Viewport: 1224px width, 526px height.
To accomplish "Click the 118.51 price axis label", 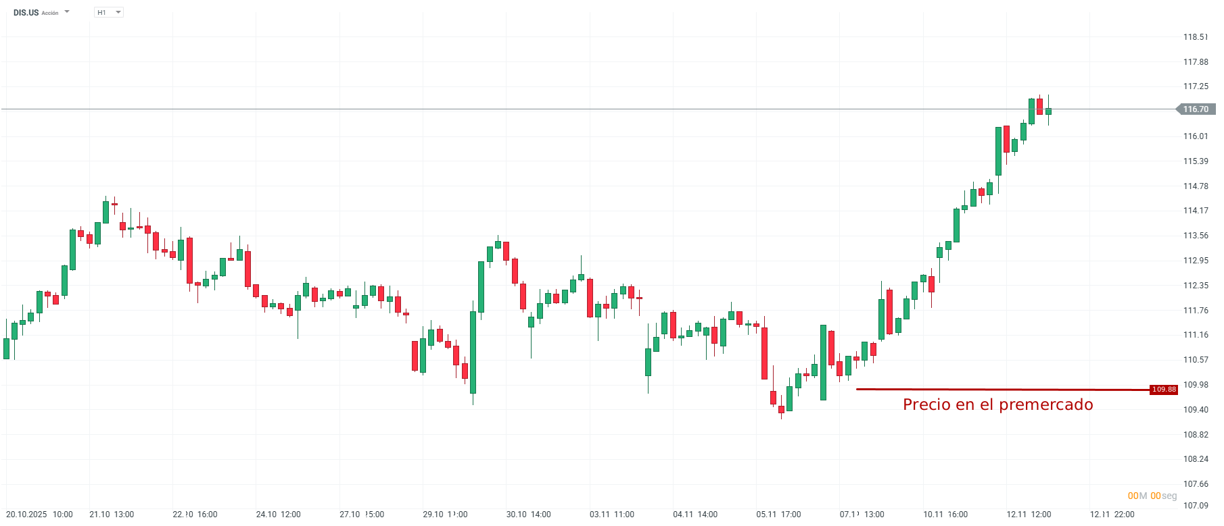I will click(x=1195, y=37).
